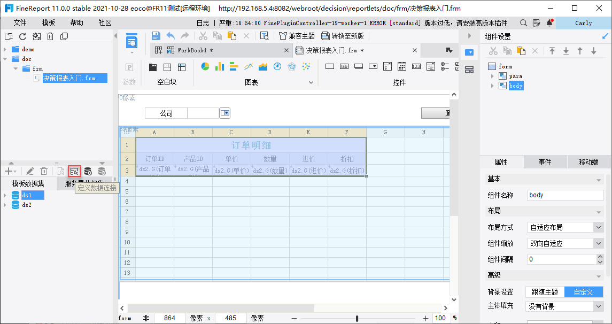Add the label widget
The height and width of the screenshot is (324, 612).
[x=344, y=66]
